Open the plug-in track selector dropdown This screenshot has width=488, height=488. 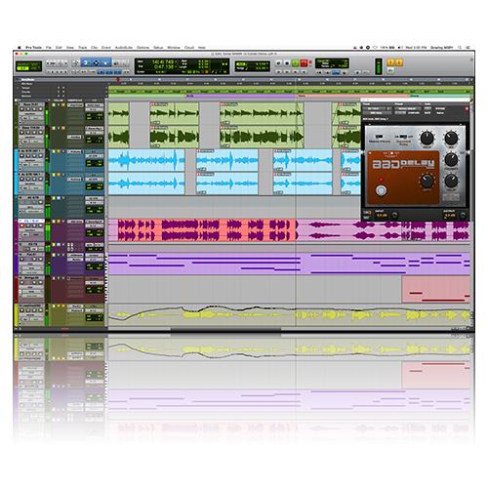(x=374, y=108)
